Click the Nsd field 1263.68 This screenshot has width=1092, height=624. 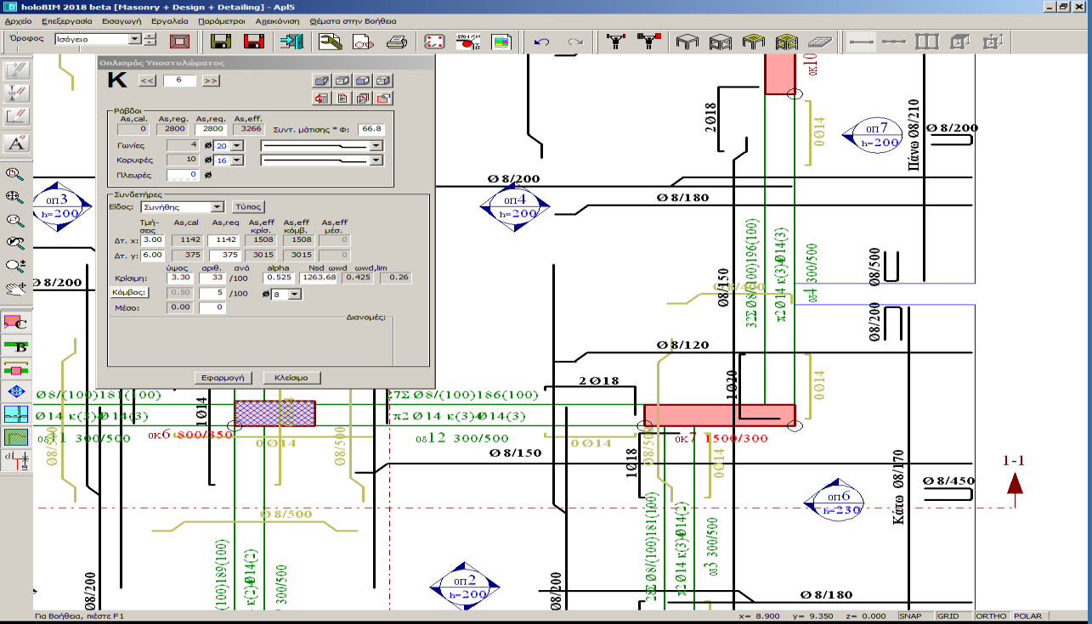point(320,278)
